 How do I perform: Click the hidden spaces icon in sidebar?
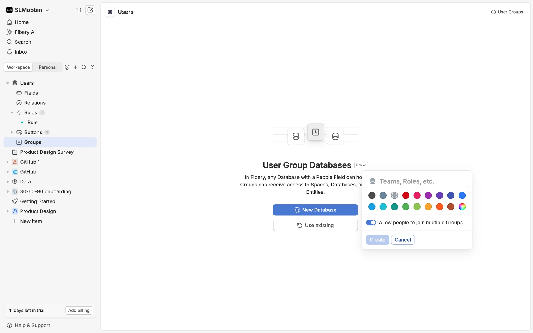(x=67, y=67)
